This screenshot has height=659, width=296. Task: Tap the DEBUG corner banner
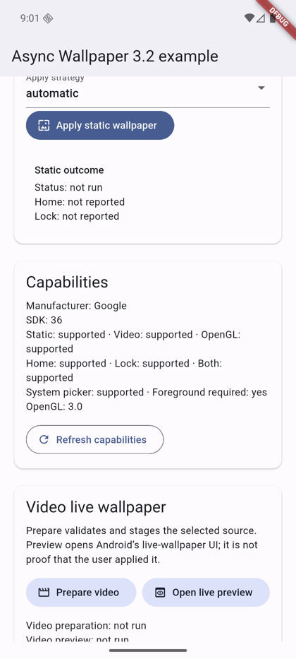pos(279,17)
